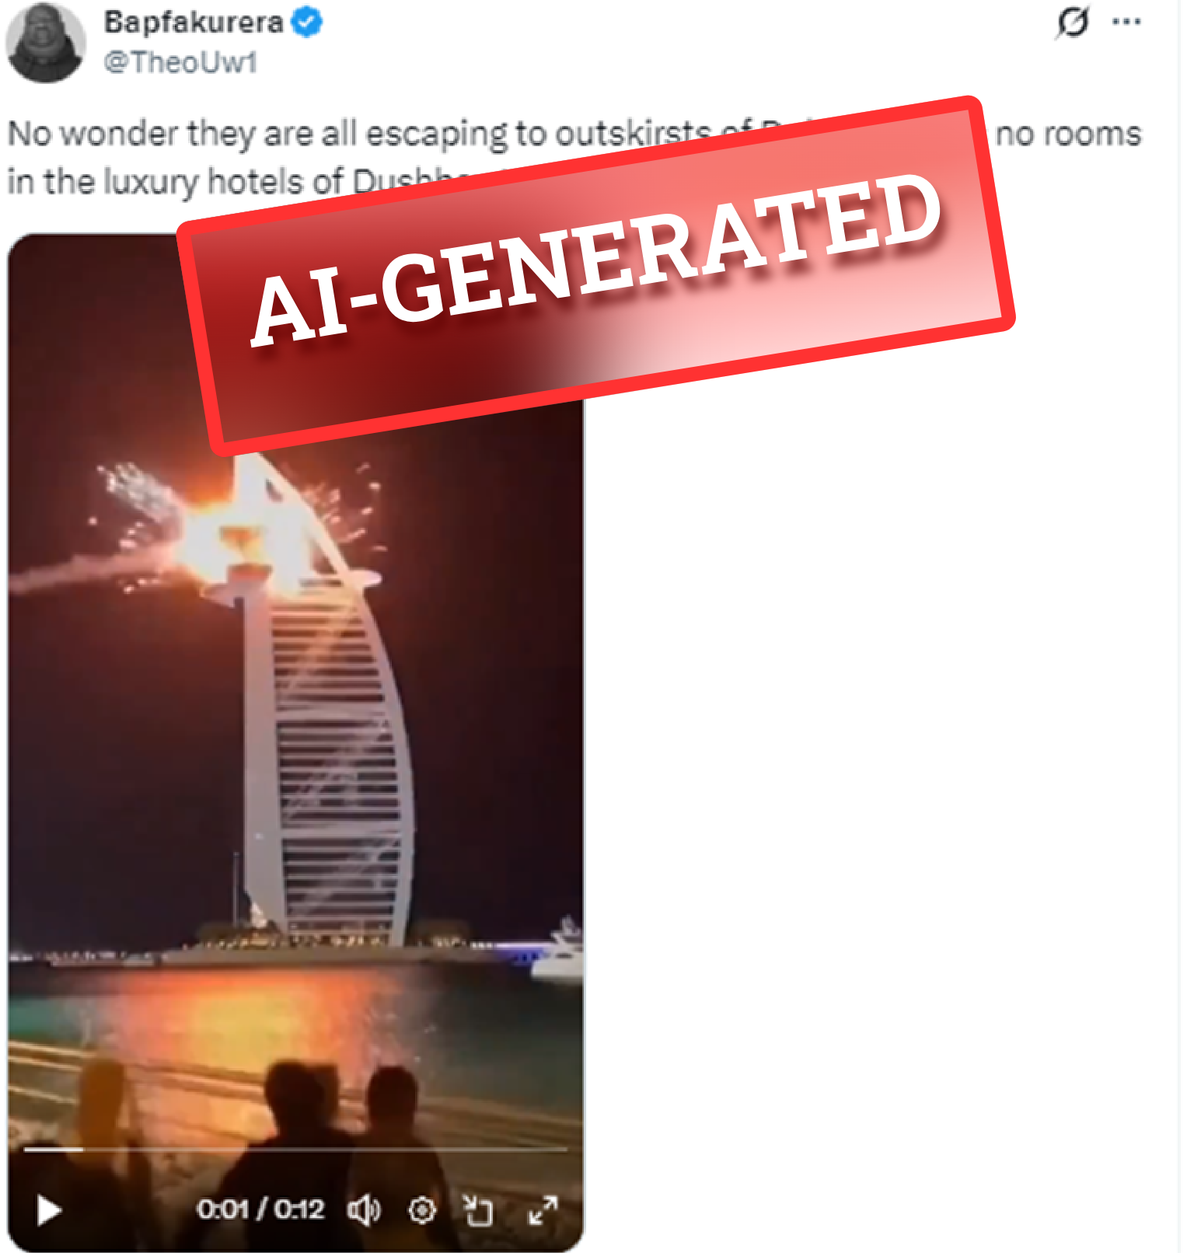Click the Bapfakurera display name
The height and width of the screenshot is (1253, 1194).
click(x=194, y=23)
